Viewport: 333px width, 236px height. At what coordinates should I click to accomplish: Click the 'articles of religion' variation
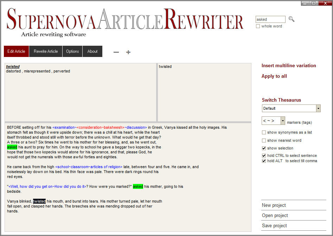[105, 167]
